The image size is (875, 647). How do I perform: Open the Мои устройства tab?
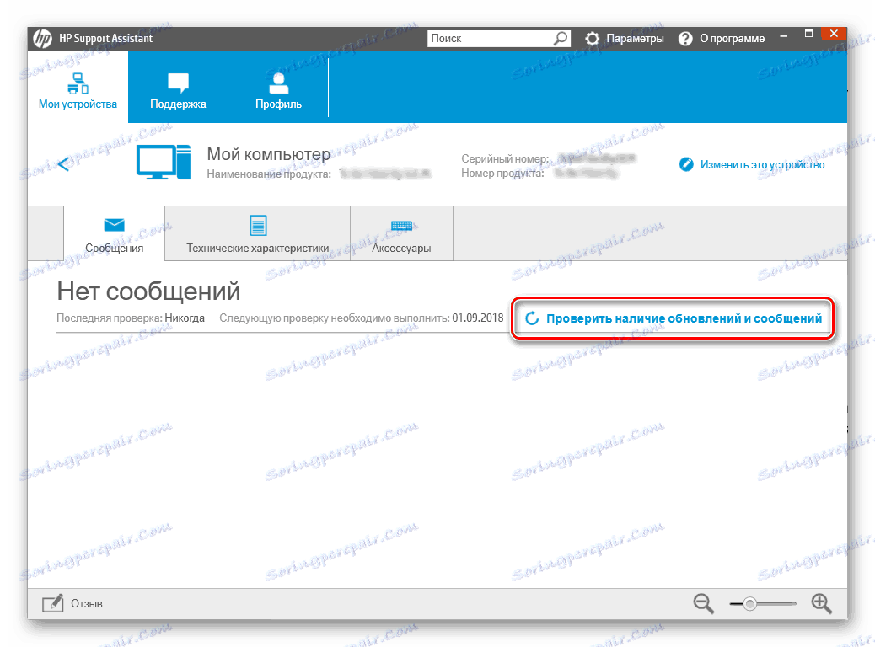coord(78,88)
